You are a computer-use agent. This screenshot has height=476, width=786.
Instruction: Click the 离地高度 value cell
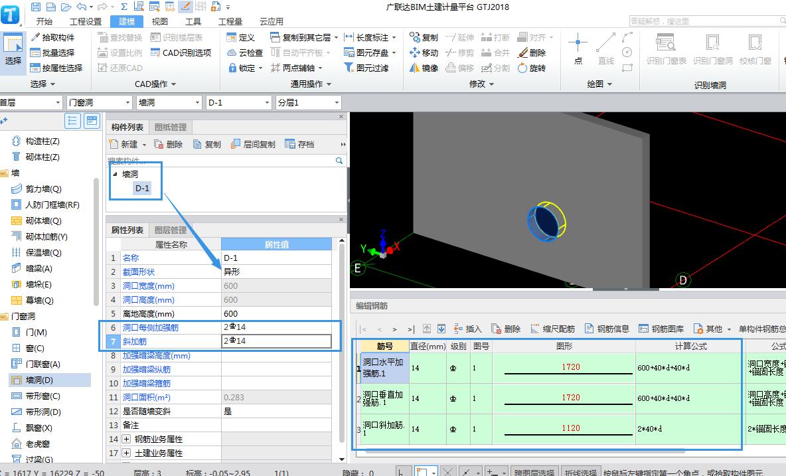(276, 313)
